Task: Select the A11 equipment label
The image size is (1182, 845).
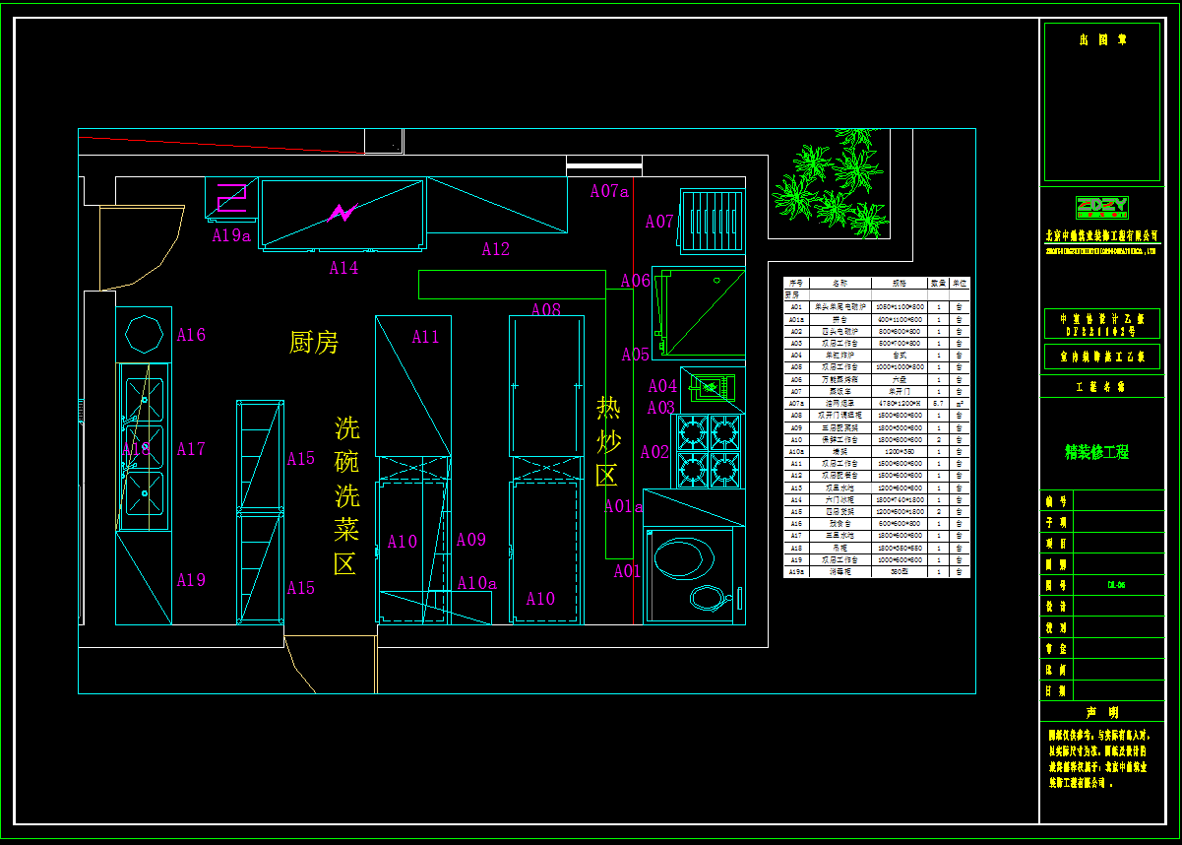Action: click(425, 338)
